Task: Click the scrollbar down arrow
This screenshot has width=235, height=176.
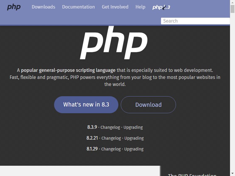Action: click(x=232, y=174)
